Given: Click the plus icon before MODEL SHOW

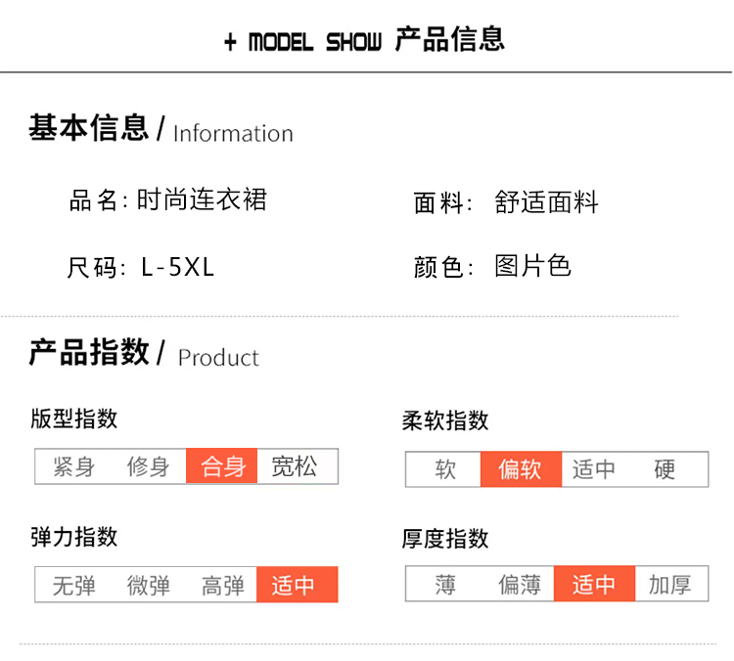Looking at the screenshot, I should point(230,43).
